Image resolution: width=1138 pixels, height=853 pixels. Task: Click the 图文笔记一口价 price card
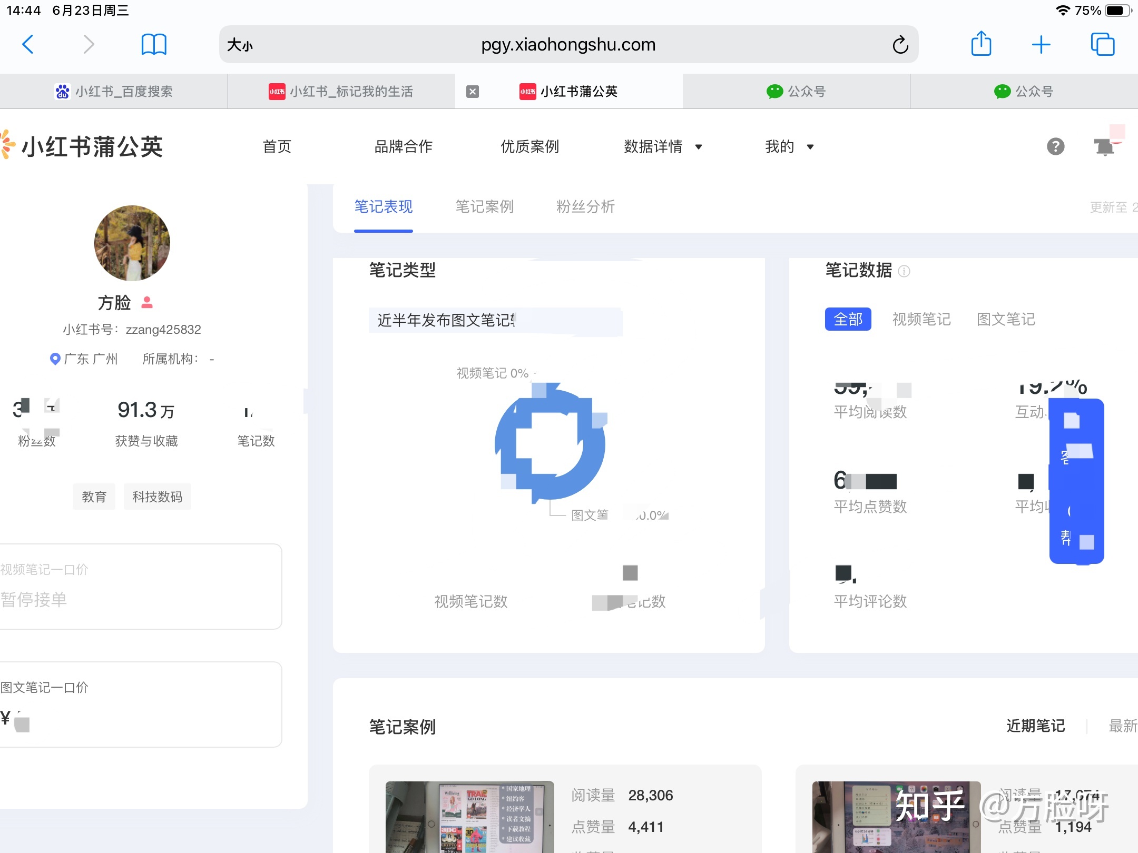pyautogui.click(x=140, y=705)
